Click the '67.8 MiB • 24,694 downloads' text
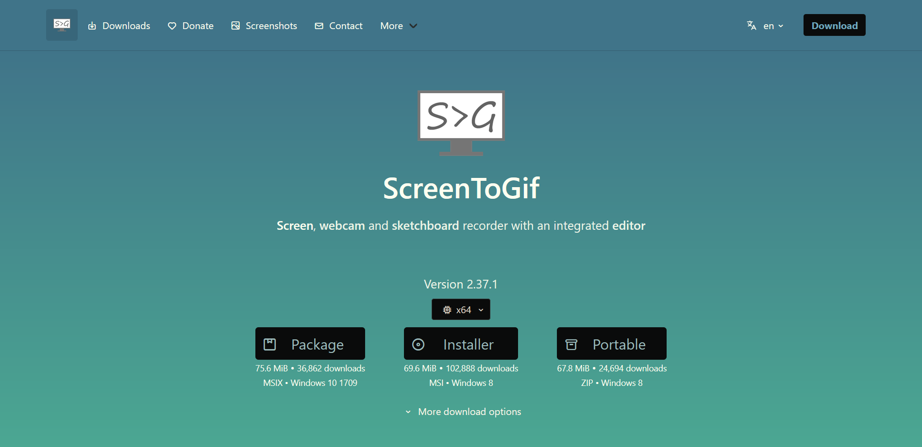Viewport: 922px width, 447px height. 612,368
